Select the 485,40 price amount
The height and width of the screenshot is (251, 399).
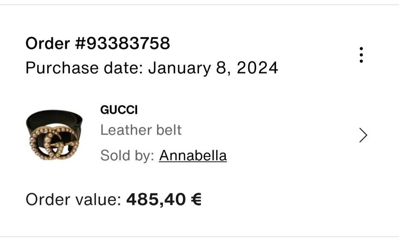pyautogui.click(x=156, y=199)
